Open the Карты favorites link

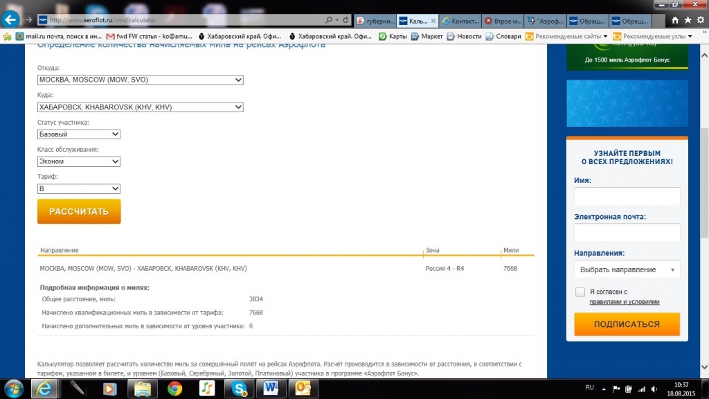click(393, 37)
